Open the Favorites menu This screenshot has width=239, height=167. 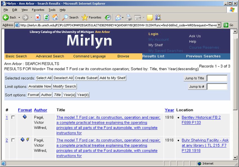(x=38, y=10)
